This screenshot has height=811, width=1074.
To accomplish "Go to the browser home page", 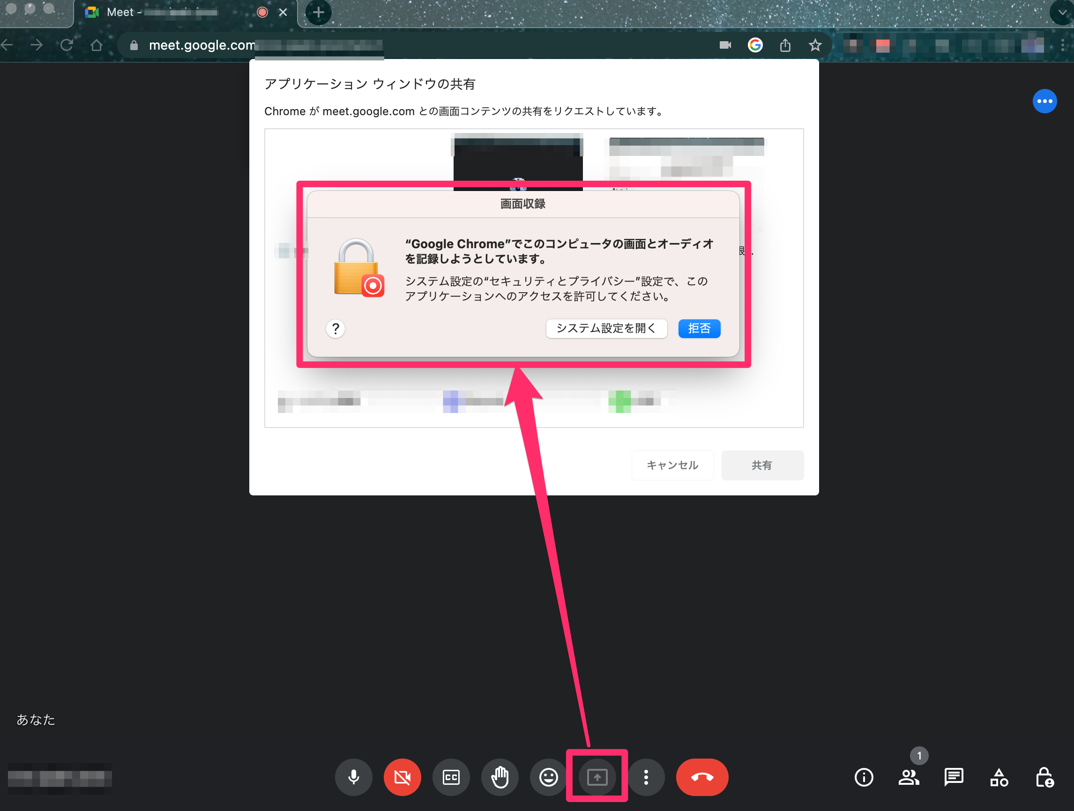I will 96,45.
